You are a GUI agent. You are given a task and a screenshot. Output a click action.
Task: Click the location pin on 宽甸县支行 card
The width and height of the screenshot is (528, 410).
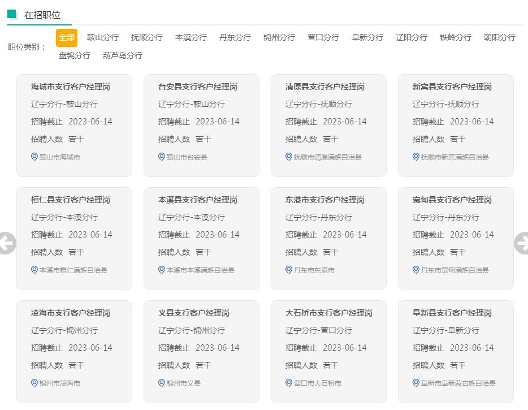tap(415, 270)
